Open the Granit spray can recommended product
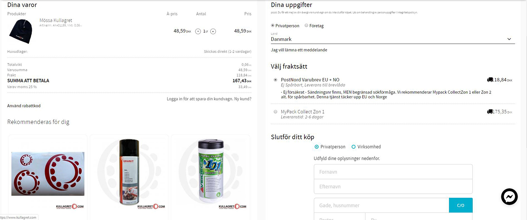527x220 pixels. (129, 172)
